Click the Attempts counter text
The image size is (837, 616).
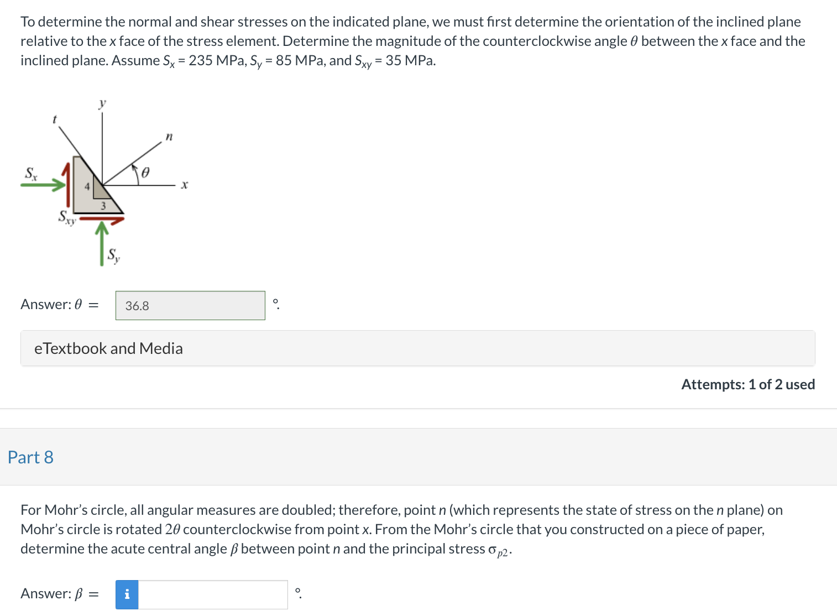pyautogui.click(x=748, y=384)
